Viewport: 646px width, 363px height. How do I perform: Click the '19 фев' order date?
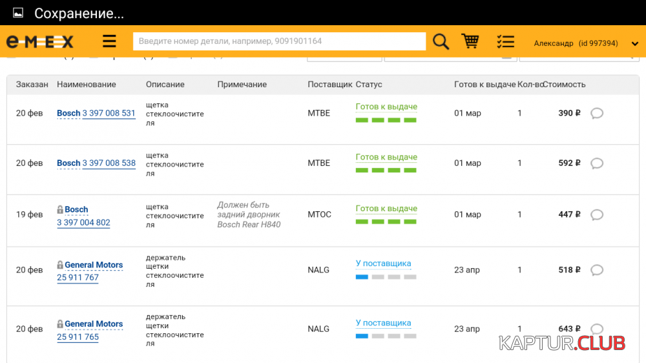(x=29, y=214)
